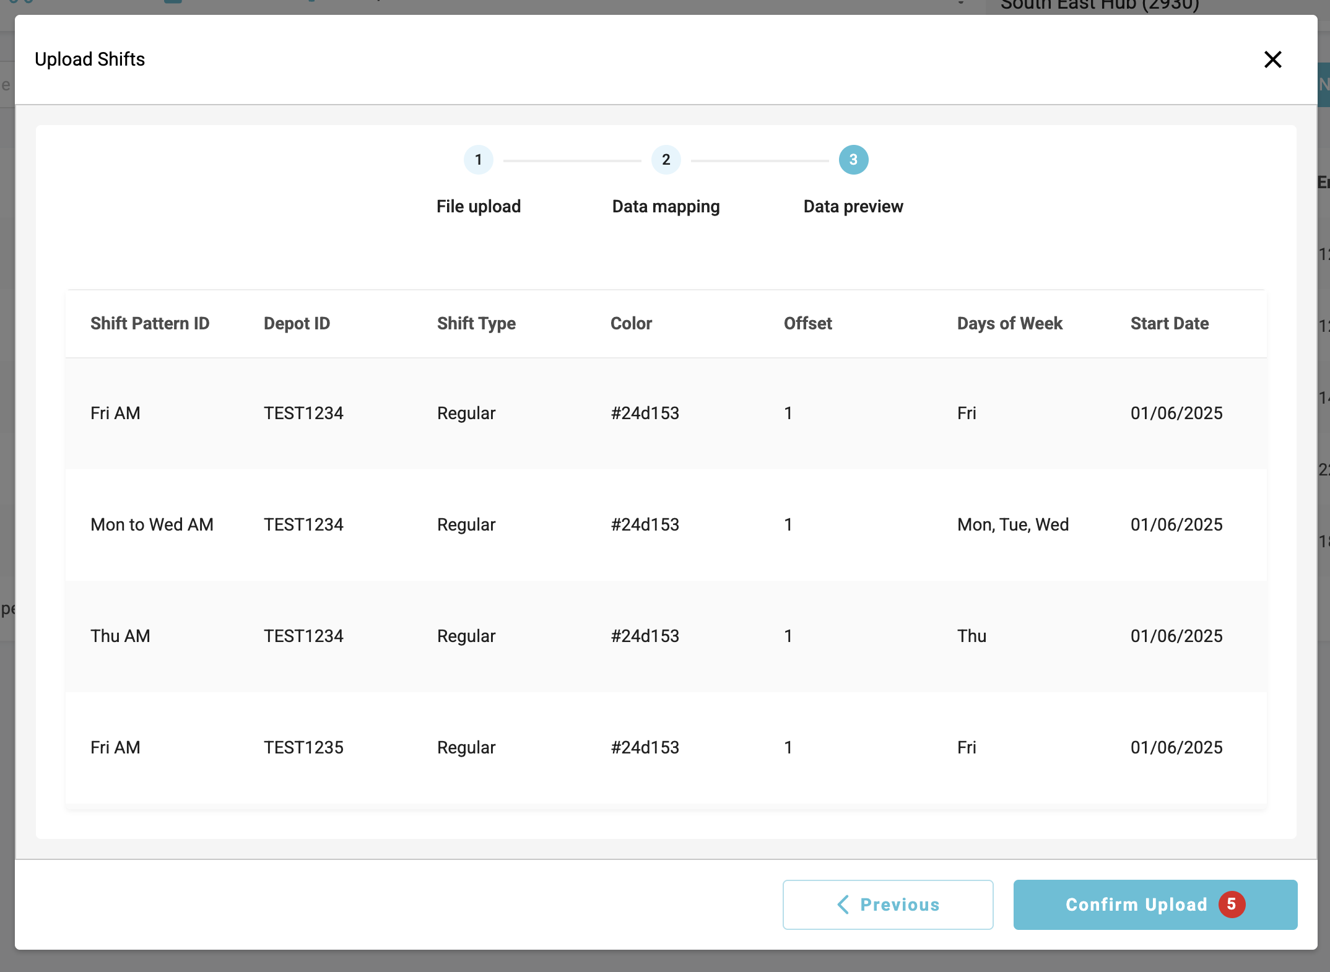Click the Confirm Upload button
1330x972 pixels.
(x=1136, y=905)
